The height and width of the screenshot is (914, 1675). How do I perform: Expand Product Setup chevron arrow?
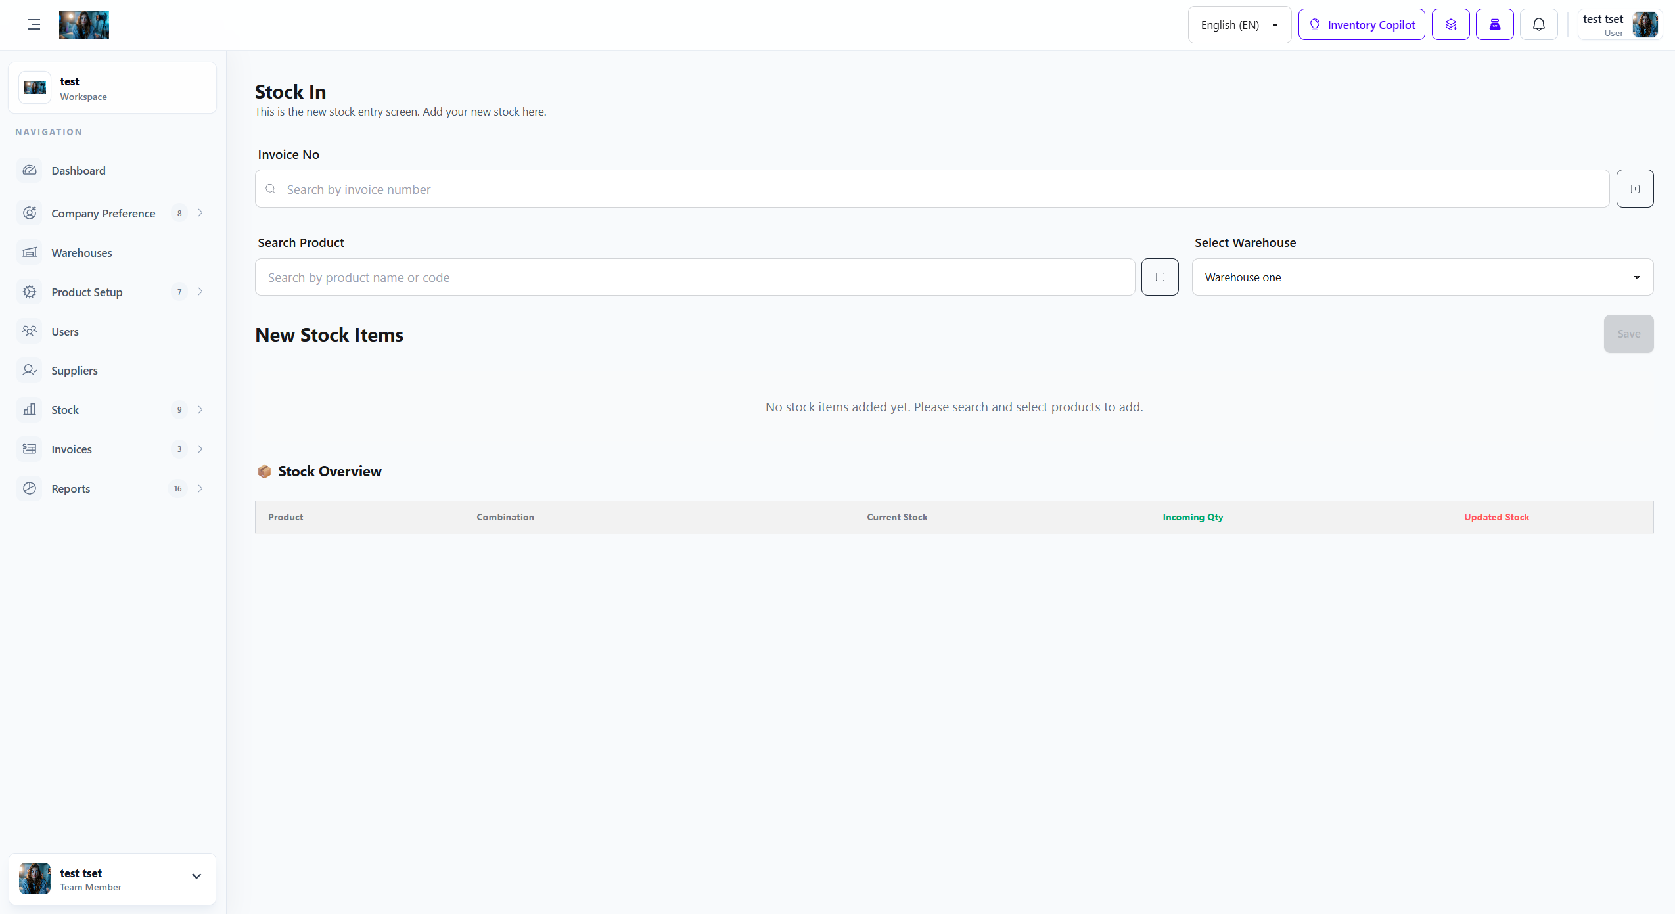click(x=200, y=292)
